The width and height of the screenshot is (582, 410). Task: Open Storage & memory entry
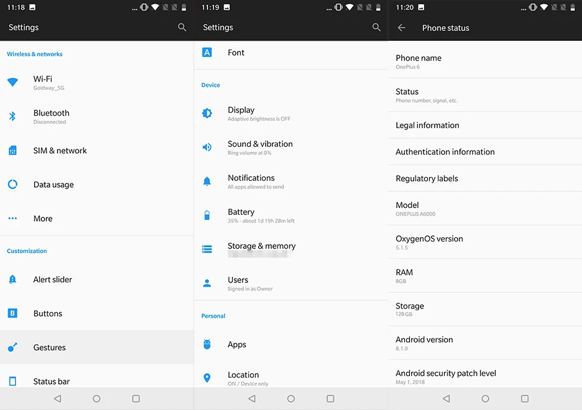coord(291,249)
